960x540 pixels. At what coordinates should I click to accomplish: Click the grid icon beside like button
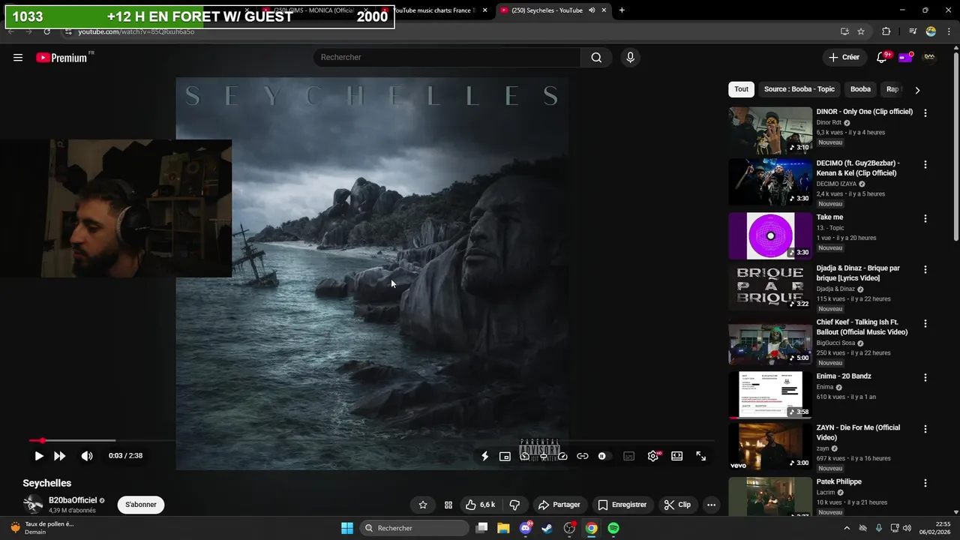[448, 505]
